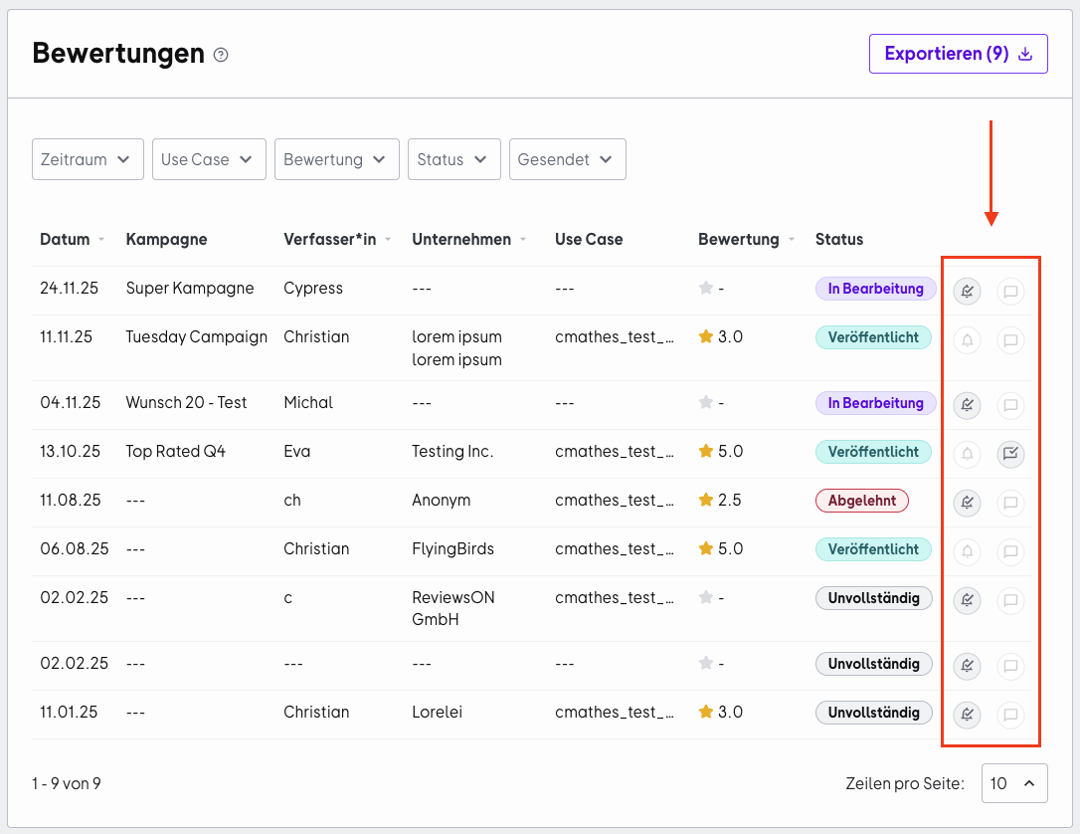Open the Gesendet filter dropdown
Viewport: 1080px width, 834px height.
568,159
